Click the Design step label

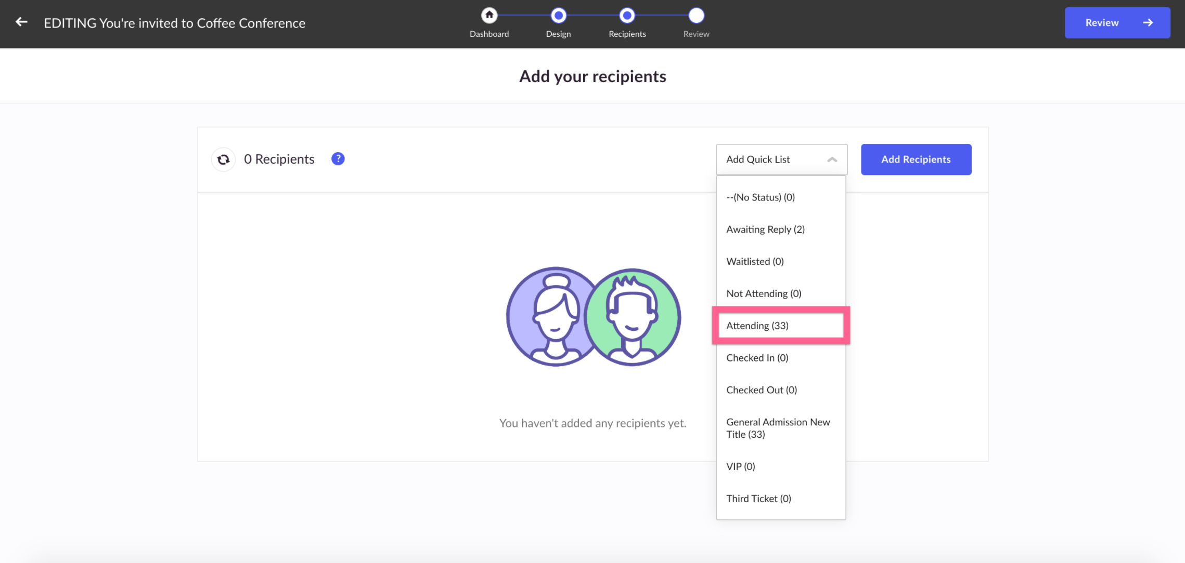click(558, 34)
